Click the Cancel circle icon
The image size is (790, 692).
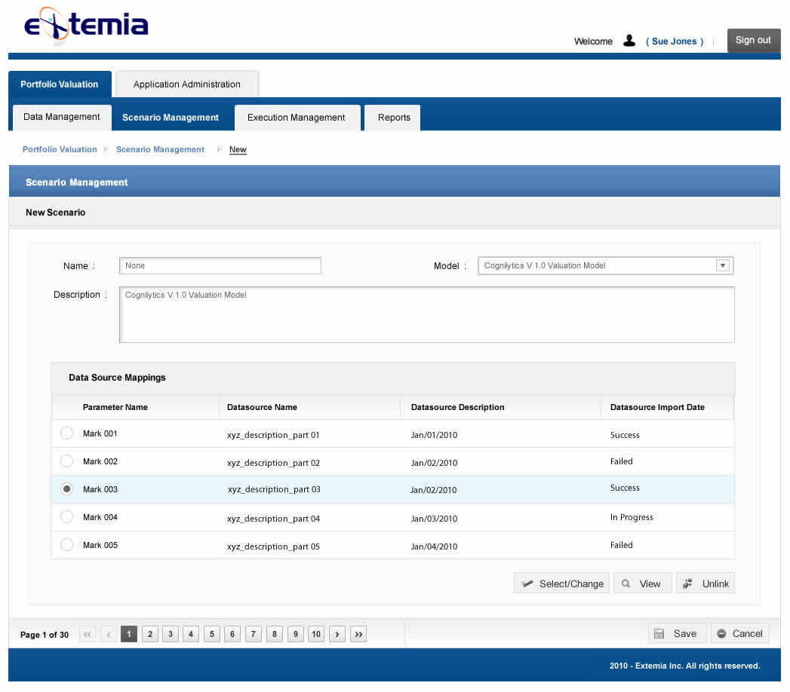click(x=721, y=634)
